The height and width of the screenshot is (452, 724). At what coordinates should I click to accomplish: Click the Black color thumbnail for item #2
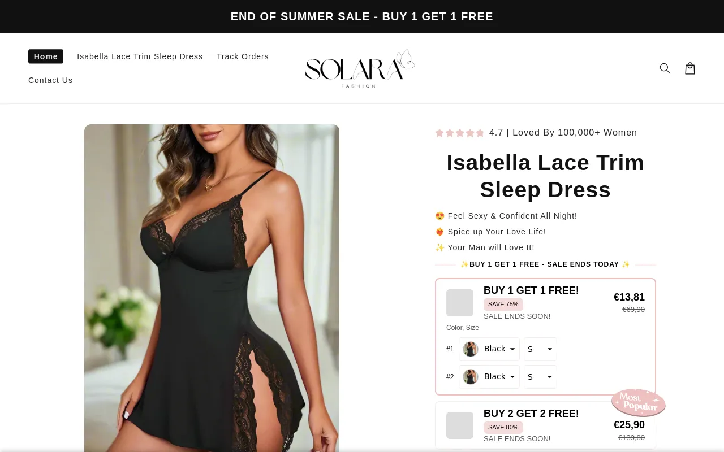point(471,377)
